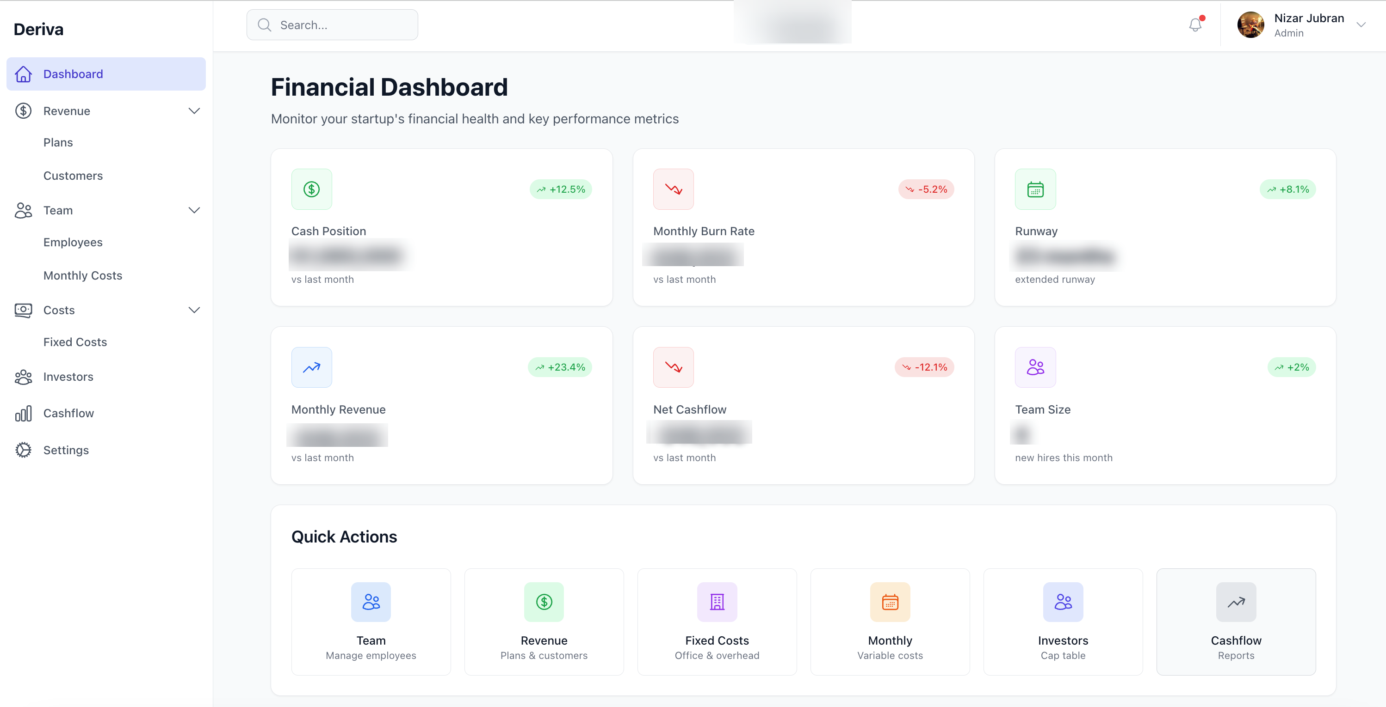Open Customers under Revenue
The width and height of the screenshot is (1386, 707).
[73, 176]
